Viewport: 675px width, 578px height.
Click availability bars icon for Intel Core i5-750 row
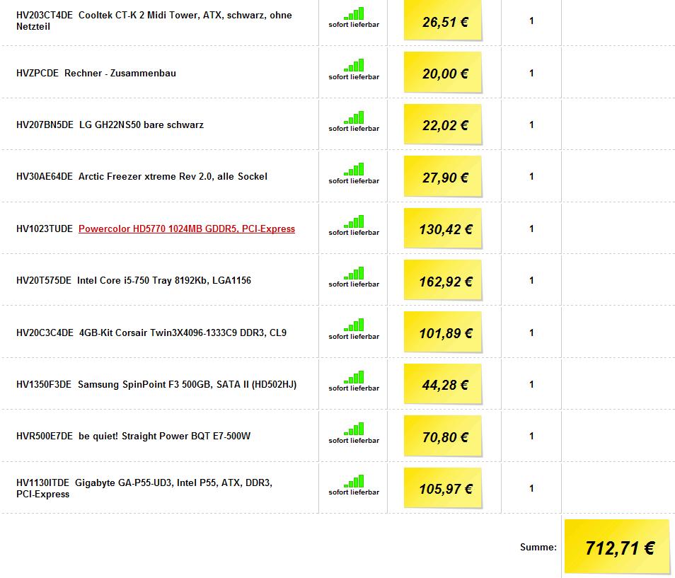354,273
